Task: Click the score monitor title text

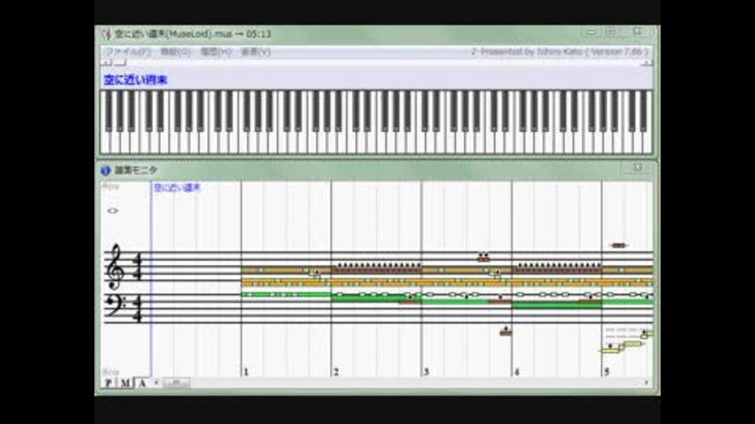Action: 136,170
